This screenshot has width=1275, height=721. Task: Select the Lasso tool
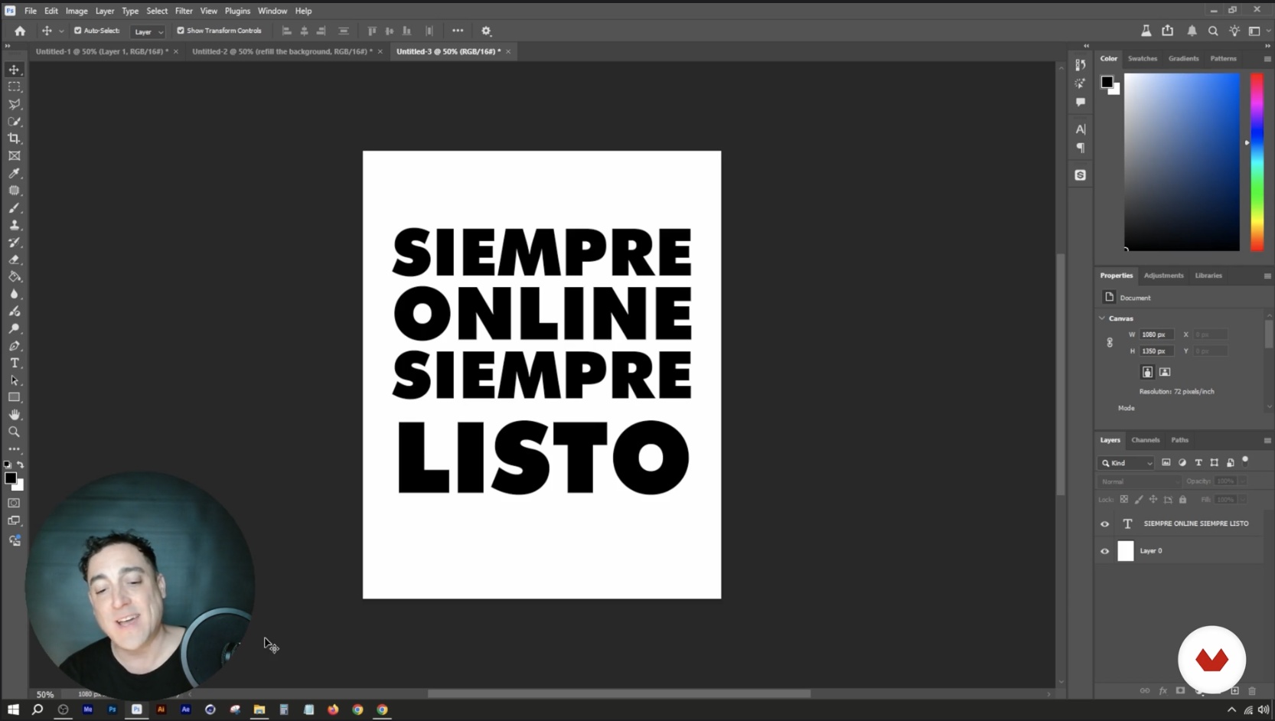(14, 104)
